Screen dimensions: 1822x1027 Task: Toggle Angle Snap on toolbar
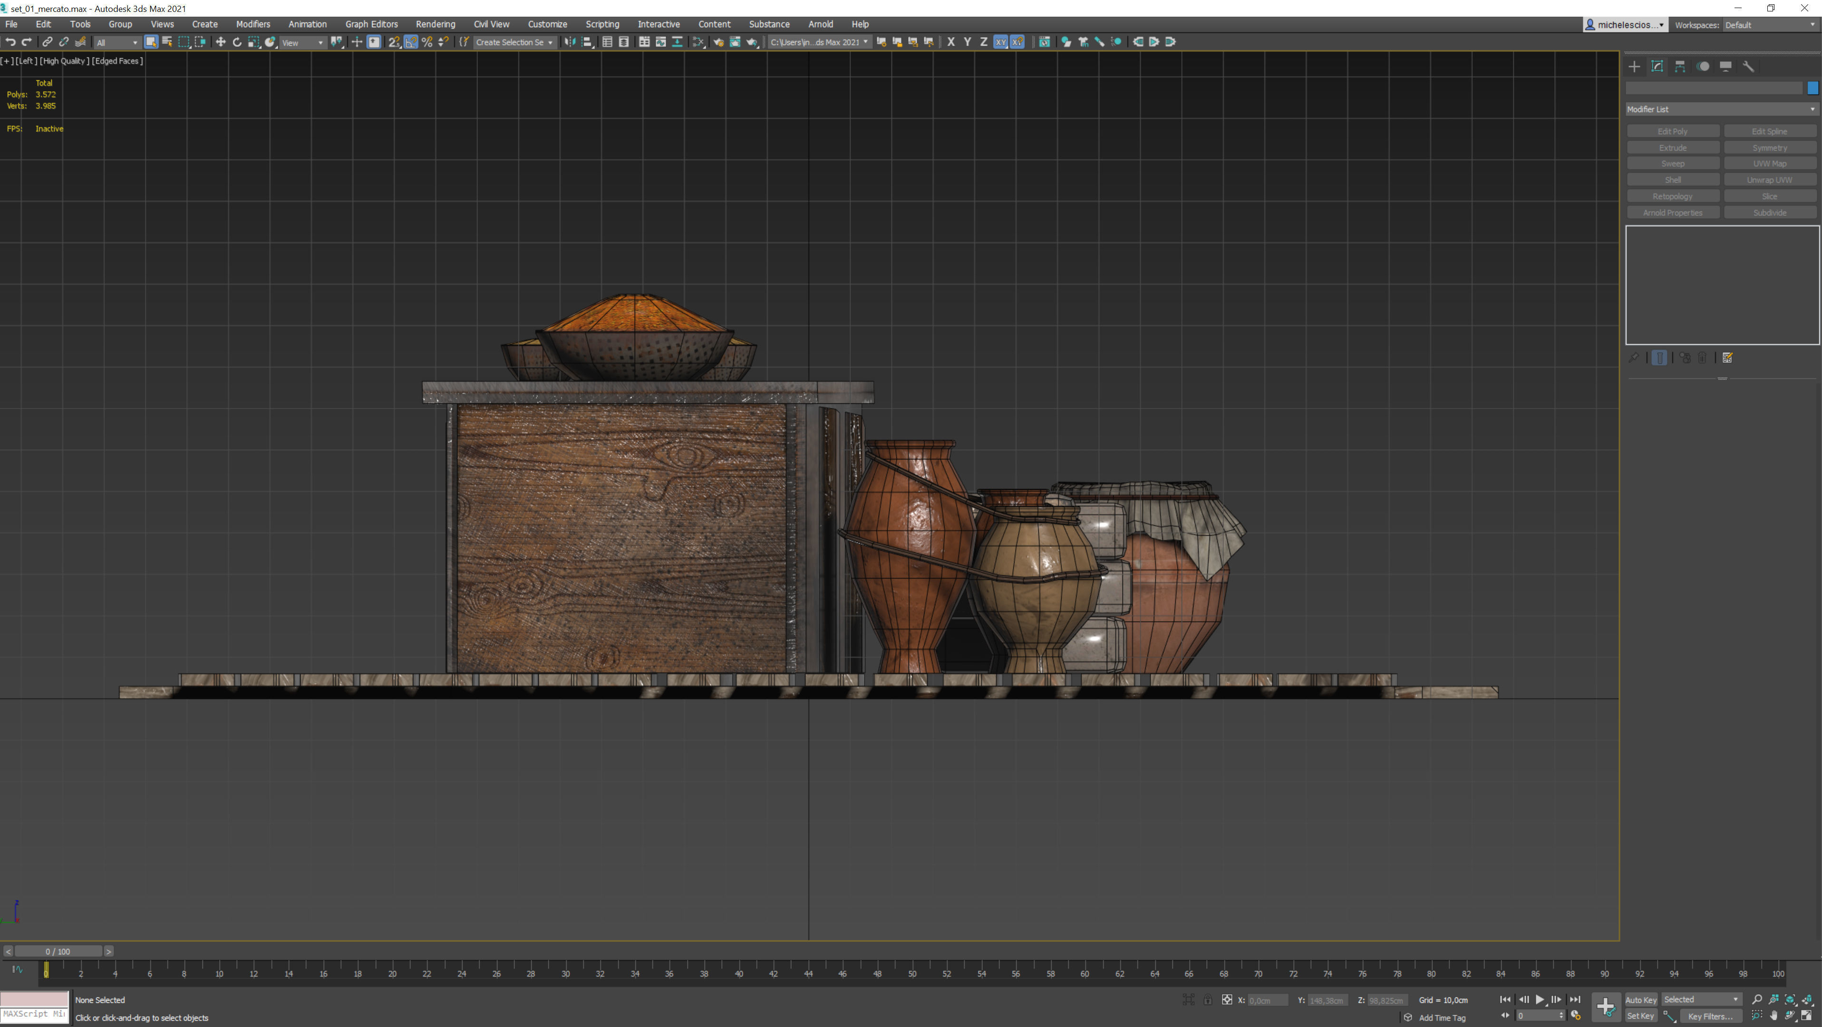pos(411,42)
